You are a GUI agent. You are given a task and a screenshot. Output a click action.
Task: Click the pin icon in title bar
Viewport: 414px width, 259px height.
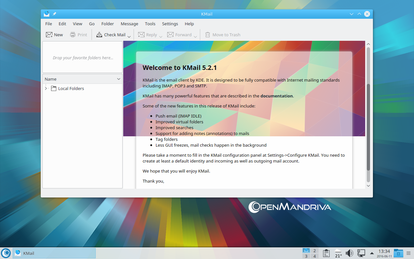pyautogui.click(x=54, y=14)
